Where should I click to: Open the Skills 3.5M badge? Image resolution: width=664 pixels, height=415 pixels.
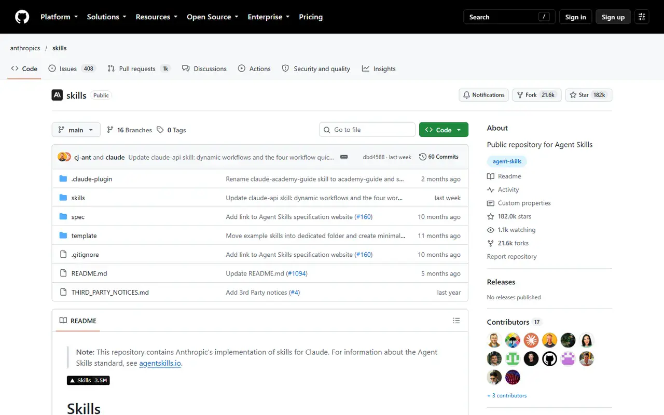tap(88, 380)
